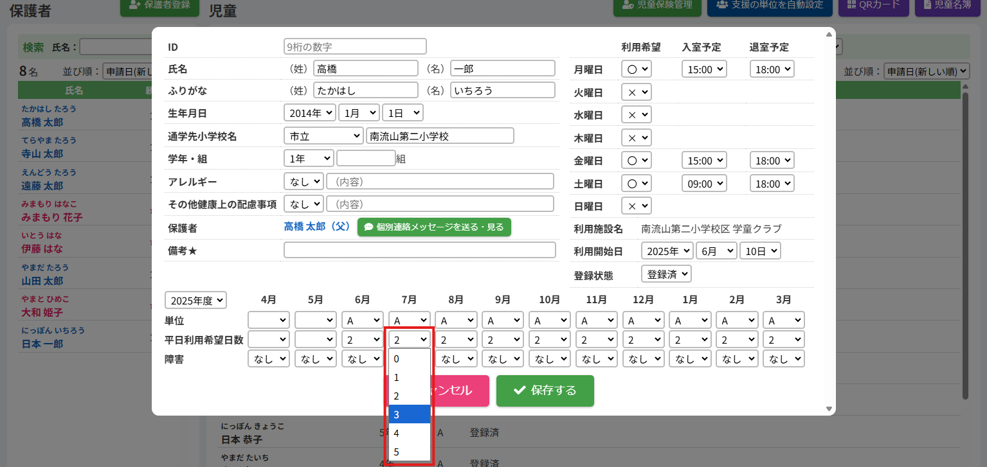Open the 2025年度 fiscal year dropdown
Image resolution: width=987 pixels, height=467 pixels.
click(196, 300)
